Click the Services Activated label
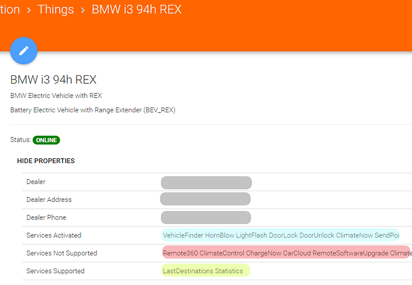Screen dimensions: 412x285 [x=54, y=235]
